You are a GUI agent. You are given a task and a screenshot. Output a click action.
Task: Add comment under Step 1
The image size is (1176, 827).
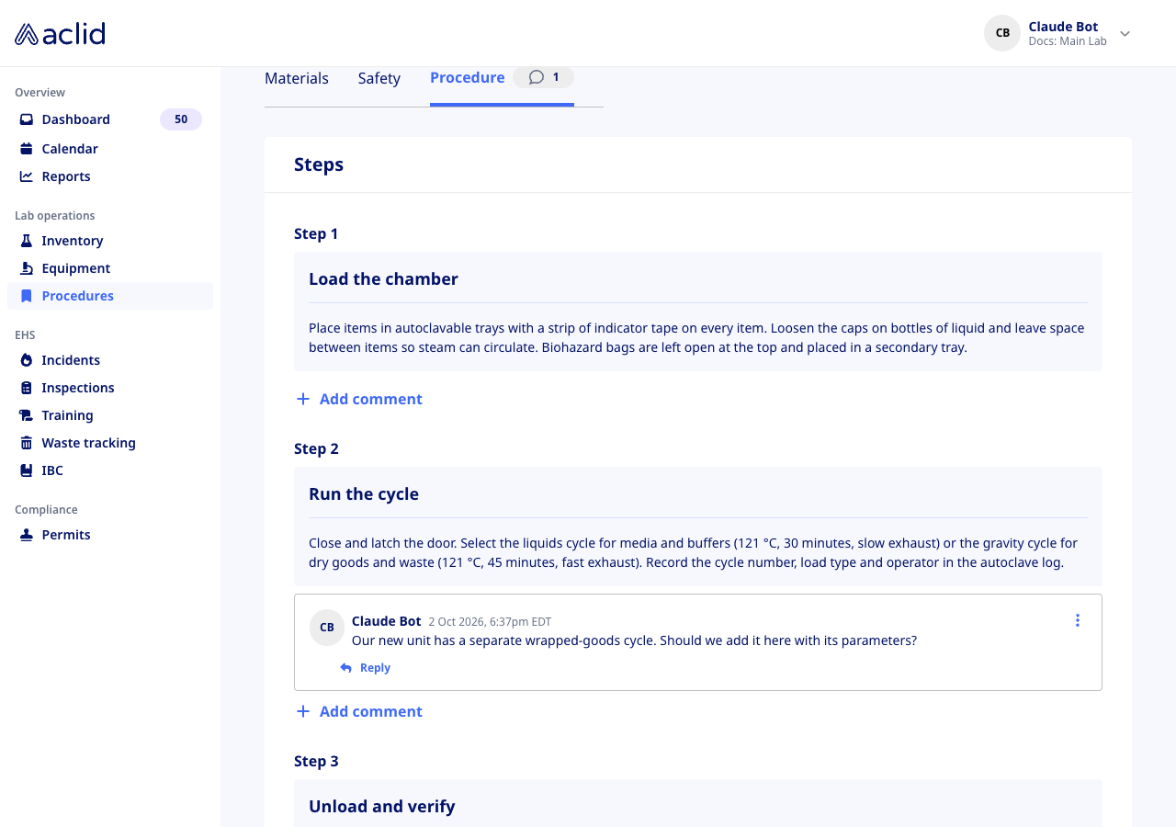tap(359, 399)
